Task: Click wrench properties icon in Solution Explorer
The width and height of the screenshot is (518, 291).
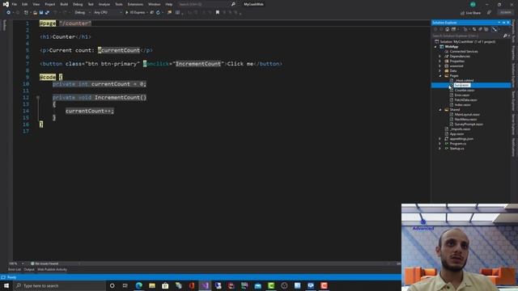Action: click(495, 29)
